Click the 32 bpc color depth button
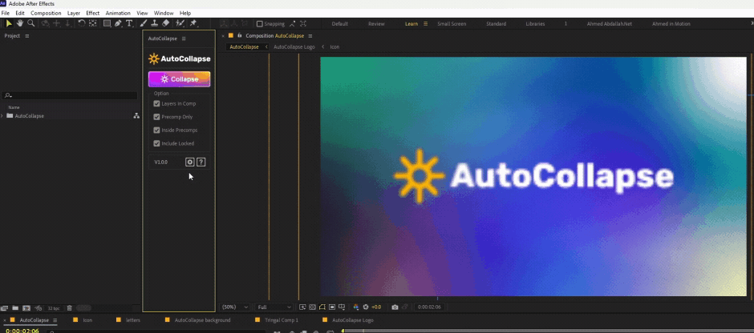The width and height of the screenshot is (754, 333). [53, 308]
